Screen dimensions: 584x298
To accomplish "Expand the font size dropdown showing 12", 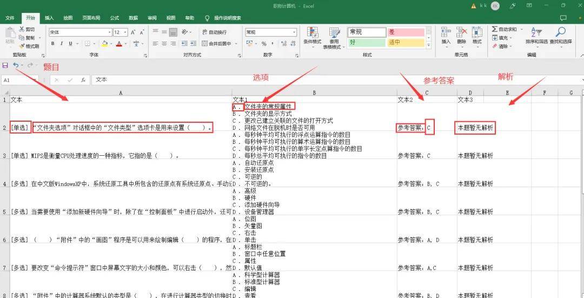I will point(125,32).
